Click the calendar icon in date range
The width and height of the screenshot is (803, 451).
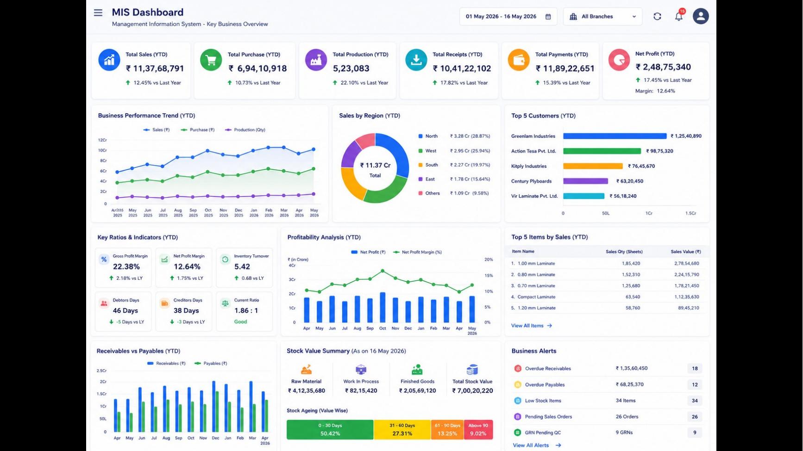(x=548, y=17)
